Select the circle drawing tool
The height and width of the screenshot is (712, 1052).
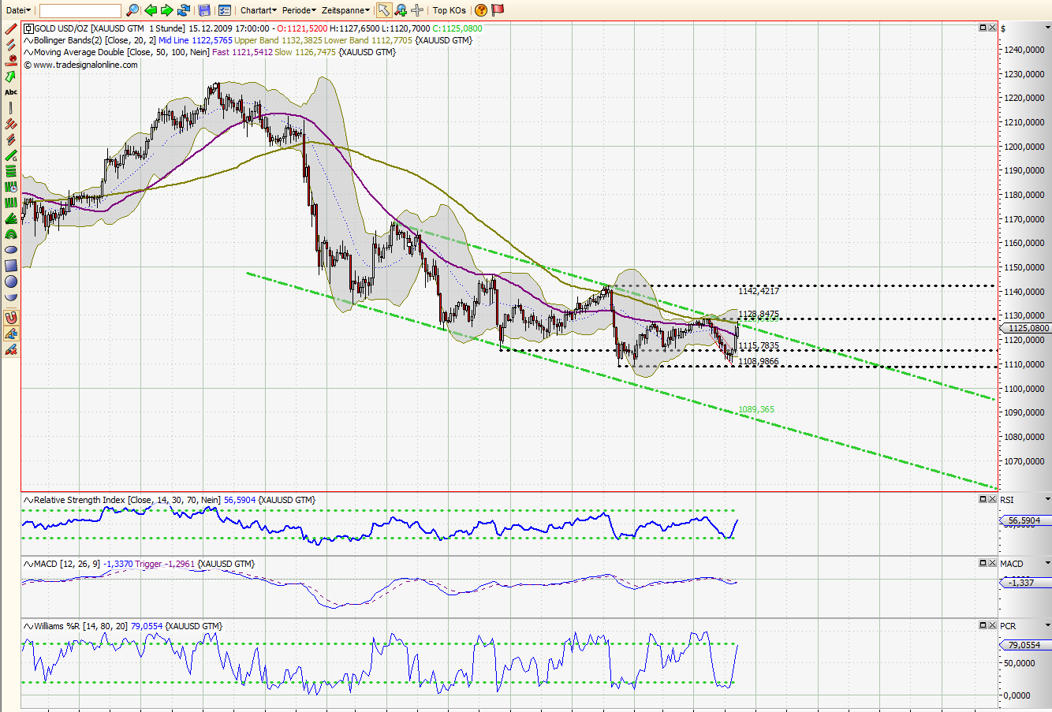11,281
